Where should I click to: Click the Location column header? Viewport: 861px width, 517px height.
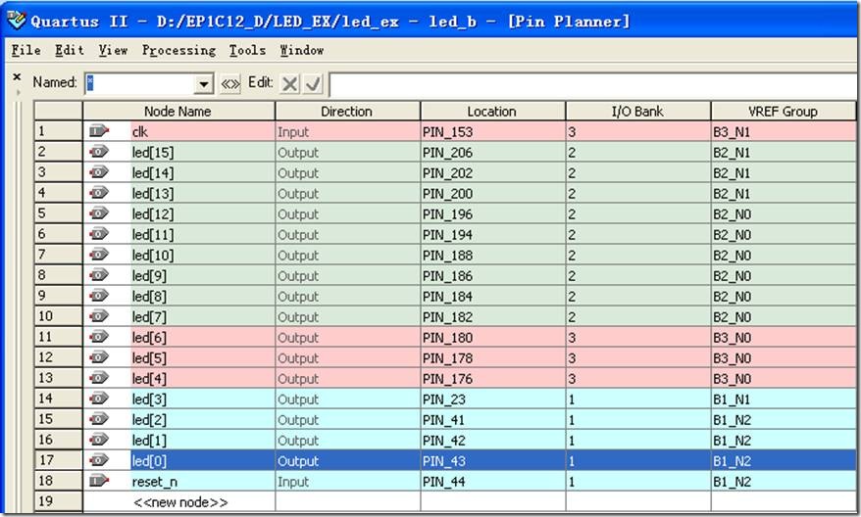point(491,112)
